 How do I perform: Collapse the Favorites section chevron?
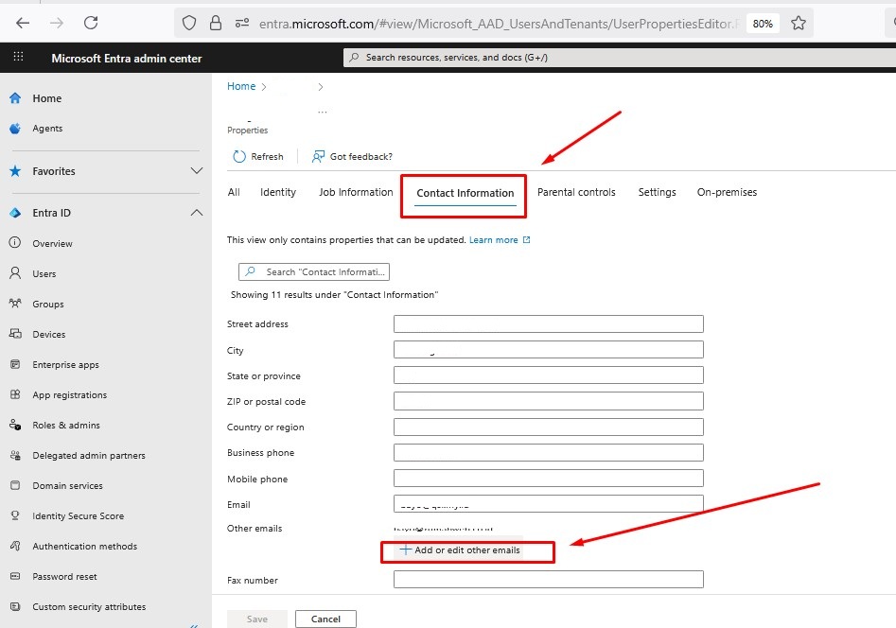pos(197,171)
